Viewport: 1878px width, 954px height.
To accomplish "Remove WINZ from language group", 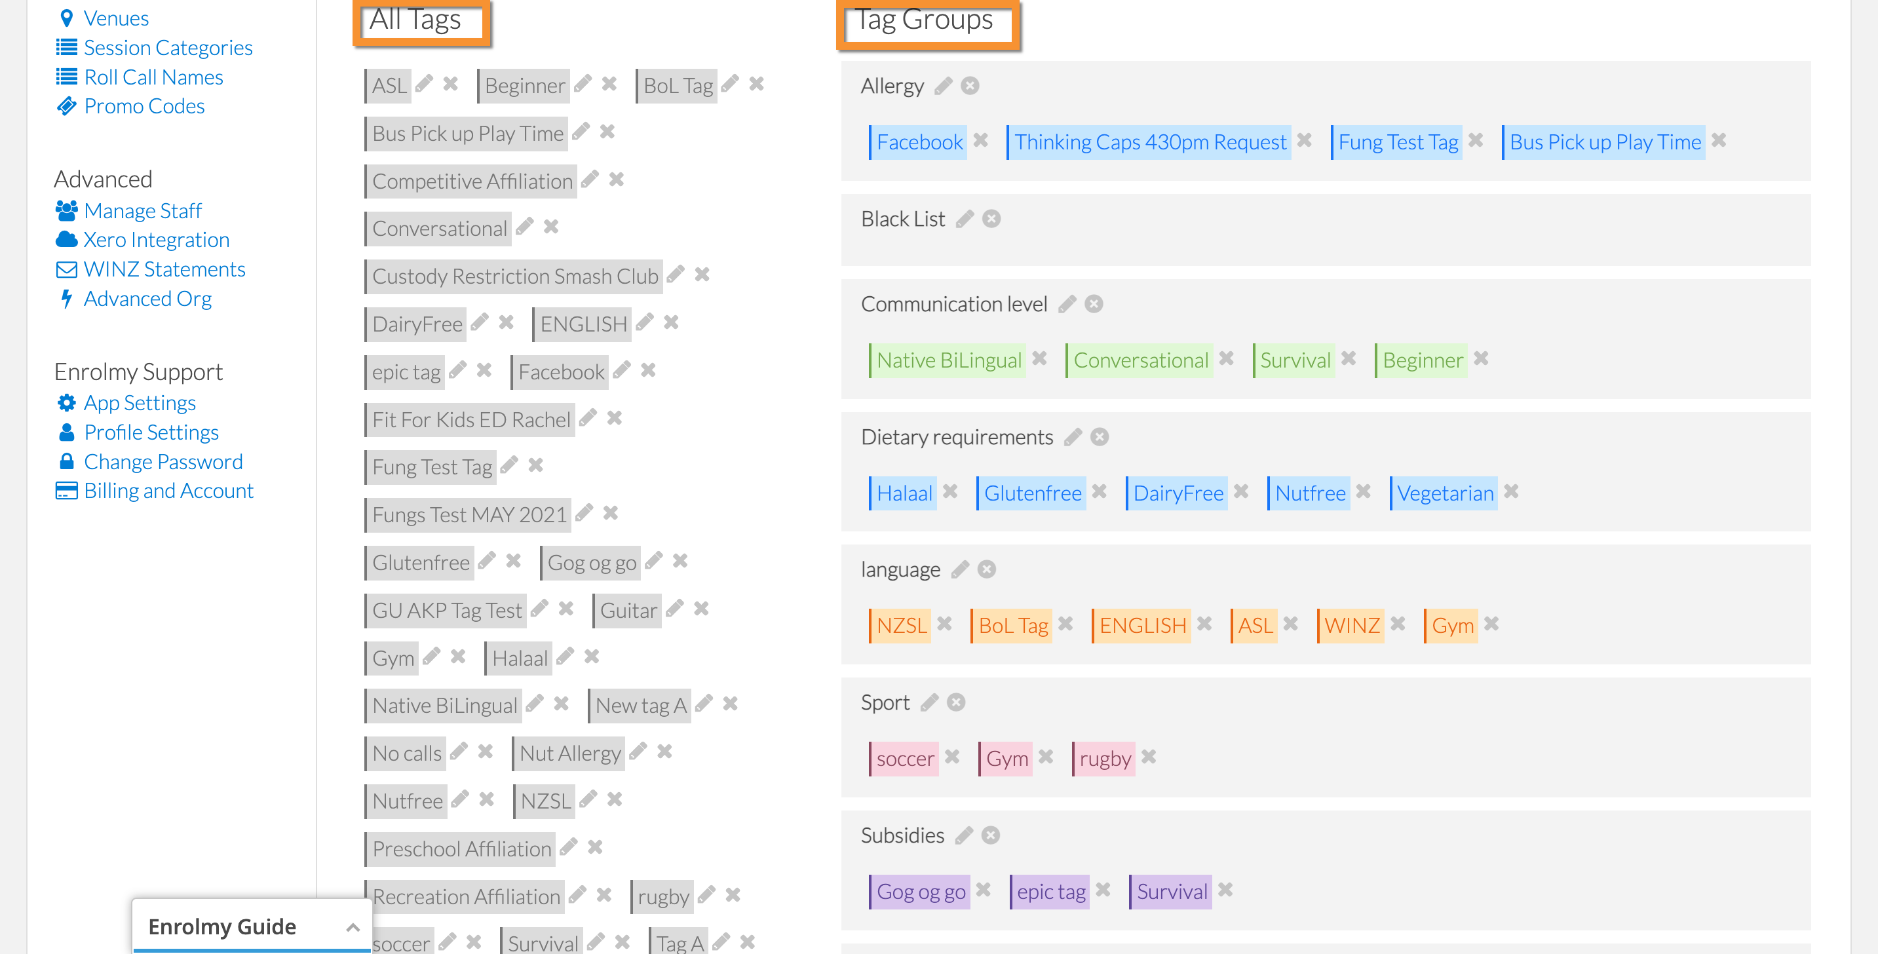I will click(1398, 624).
